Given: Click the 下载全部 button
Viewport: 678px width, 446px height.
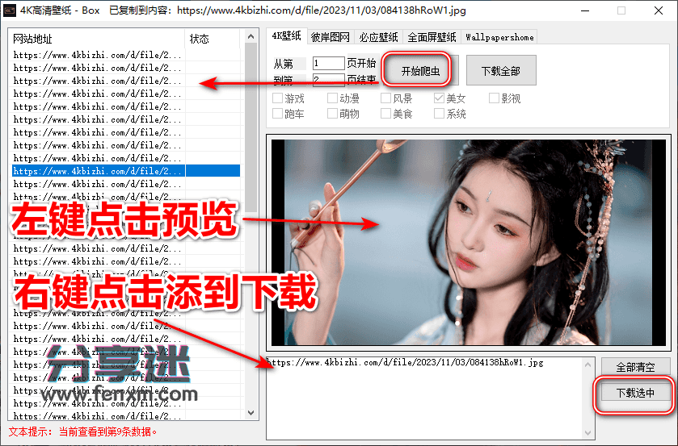Looking at the screenshot, I should (x=500, y=71).
